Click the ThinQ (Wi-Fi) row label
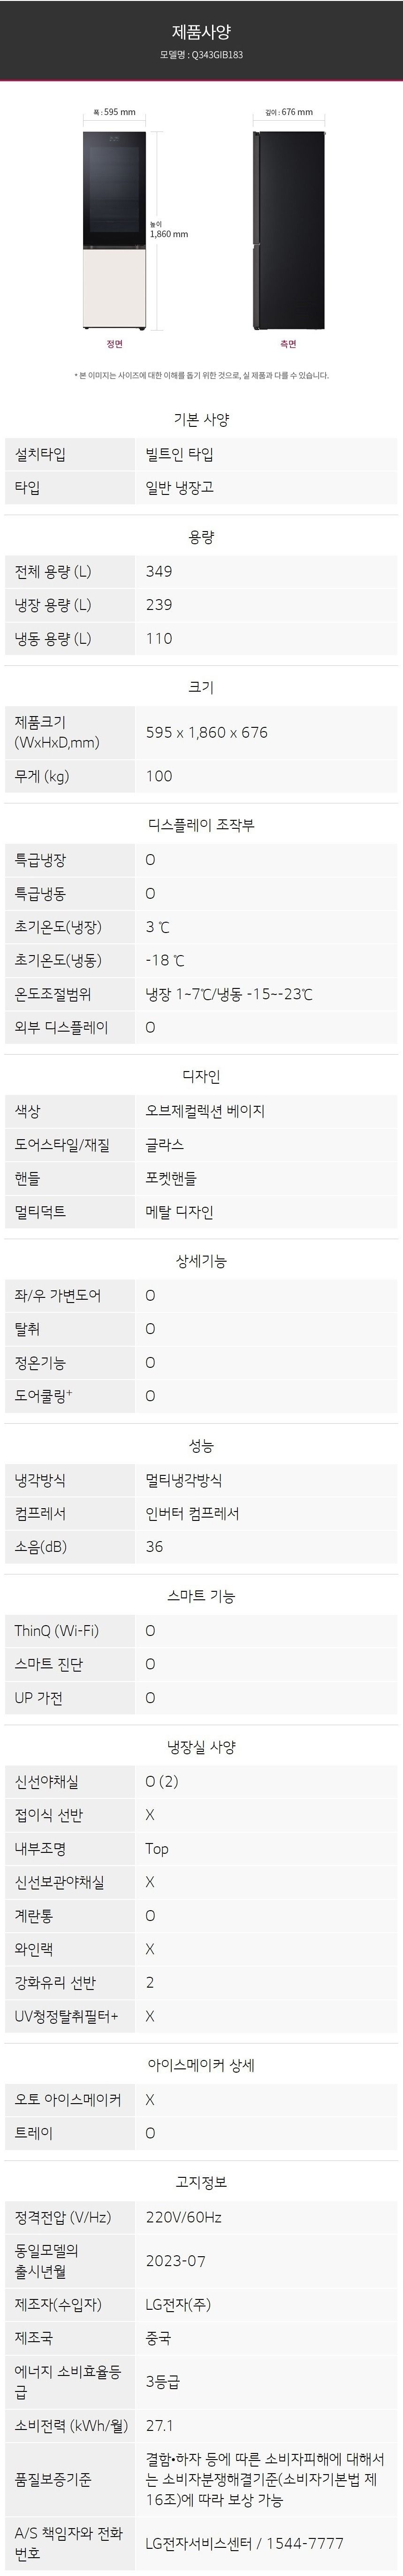This screenshot has width=403, height=2576. [57, 1630]
